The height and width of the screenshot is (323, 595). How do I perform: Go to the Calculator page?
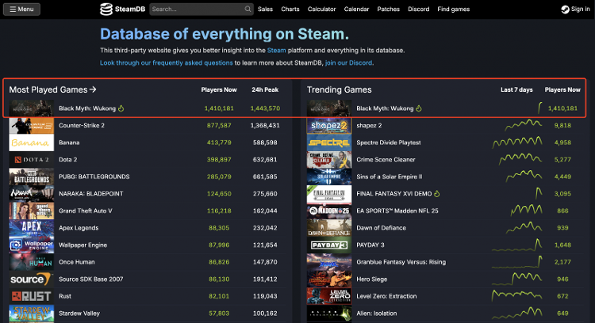[x=321, y=9]
